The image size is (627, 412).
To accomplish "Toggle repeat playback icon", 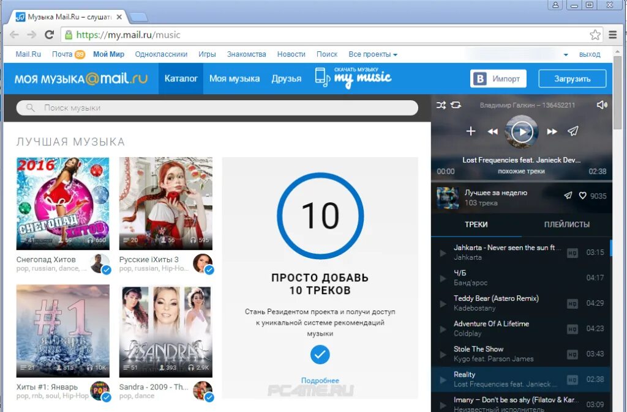I will click(x=456, y=105).
